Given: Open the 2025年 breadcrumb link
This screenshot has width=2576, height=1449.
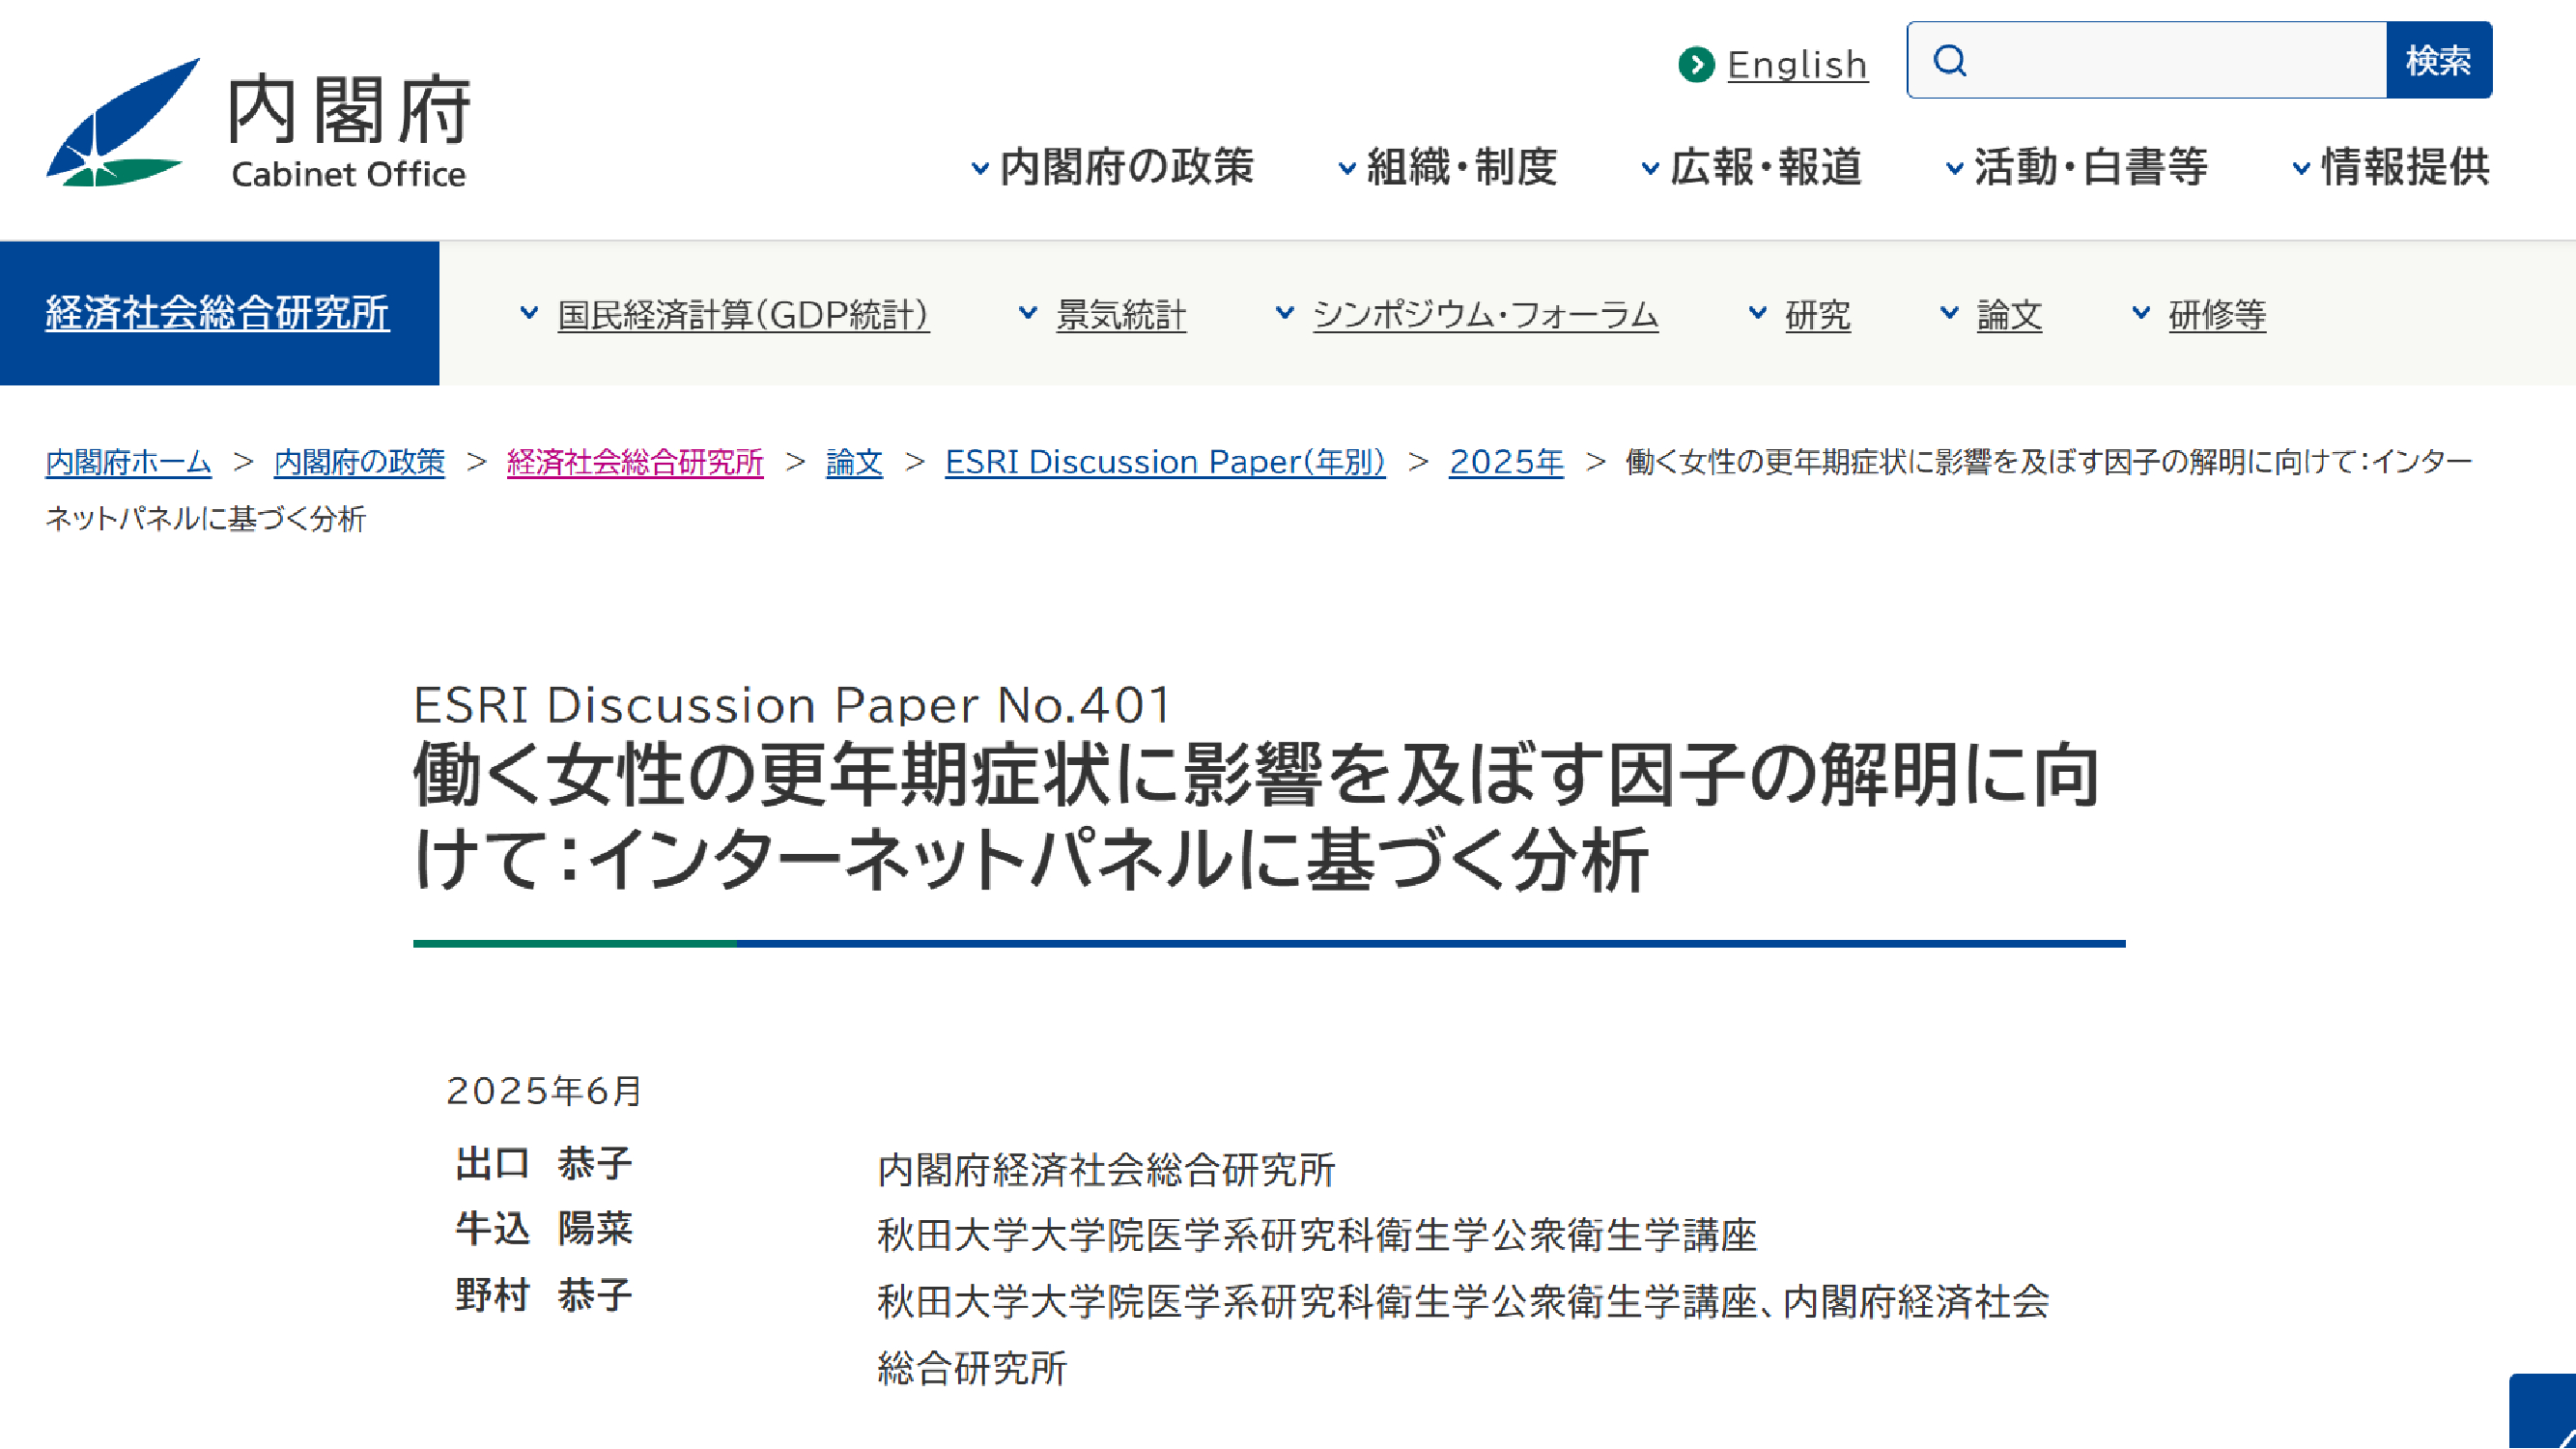Looking at the screenshot, I should tap(1505, 462).
